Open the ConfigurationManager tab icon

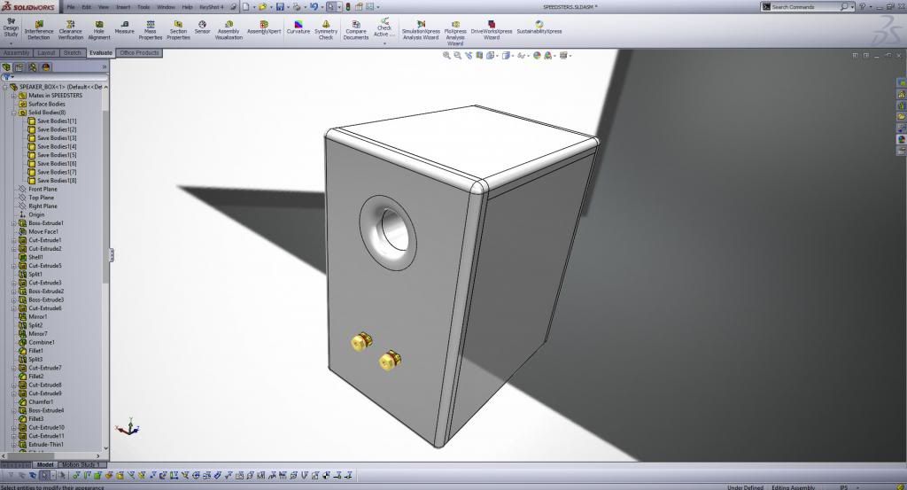pyautogui.click(x=33, y=67)
